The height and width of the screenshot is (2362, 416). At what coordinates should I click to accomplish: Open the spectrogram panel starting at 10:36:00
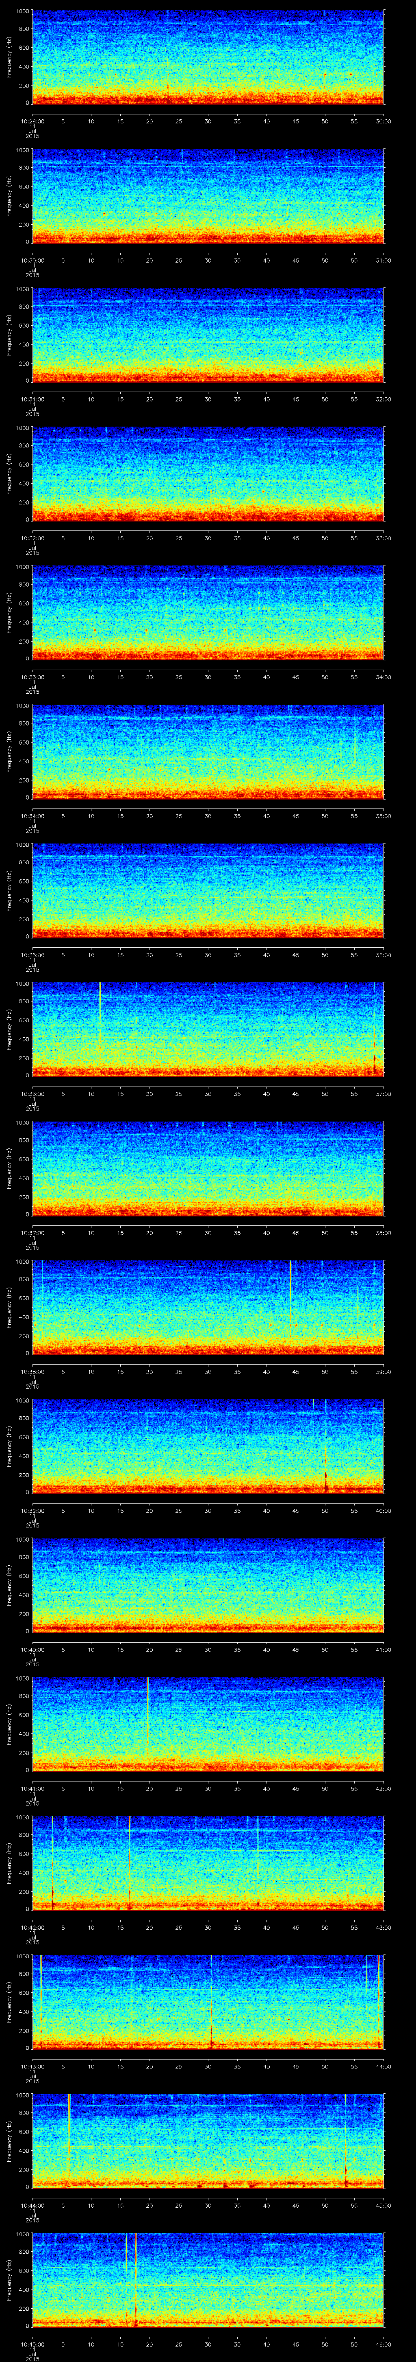click(208, 1030)
